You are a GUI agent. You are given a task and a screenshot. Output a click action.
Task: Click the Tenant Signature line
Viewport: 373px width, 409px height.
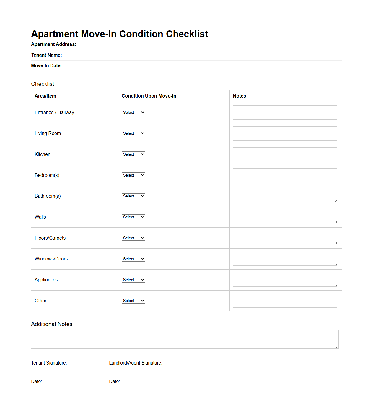[x=60, y=374]
